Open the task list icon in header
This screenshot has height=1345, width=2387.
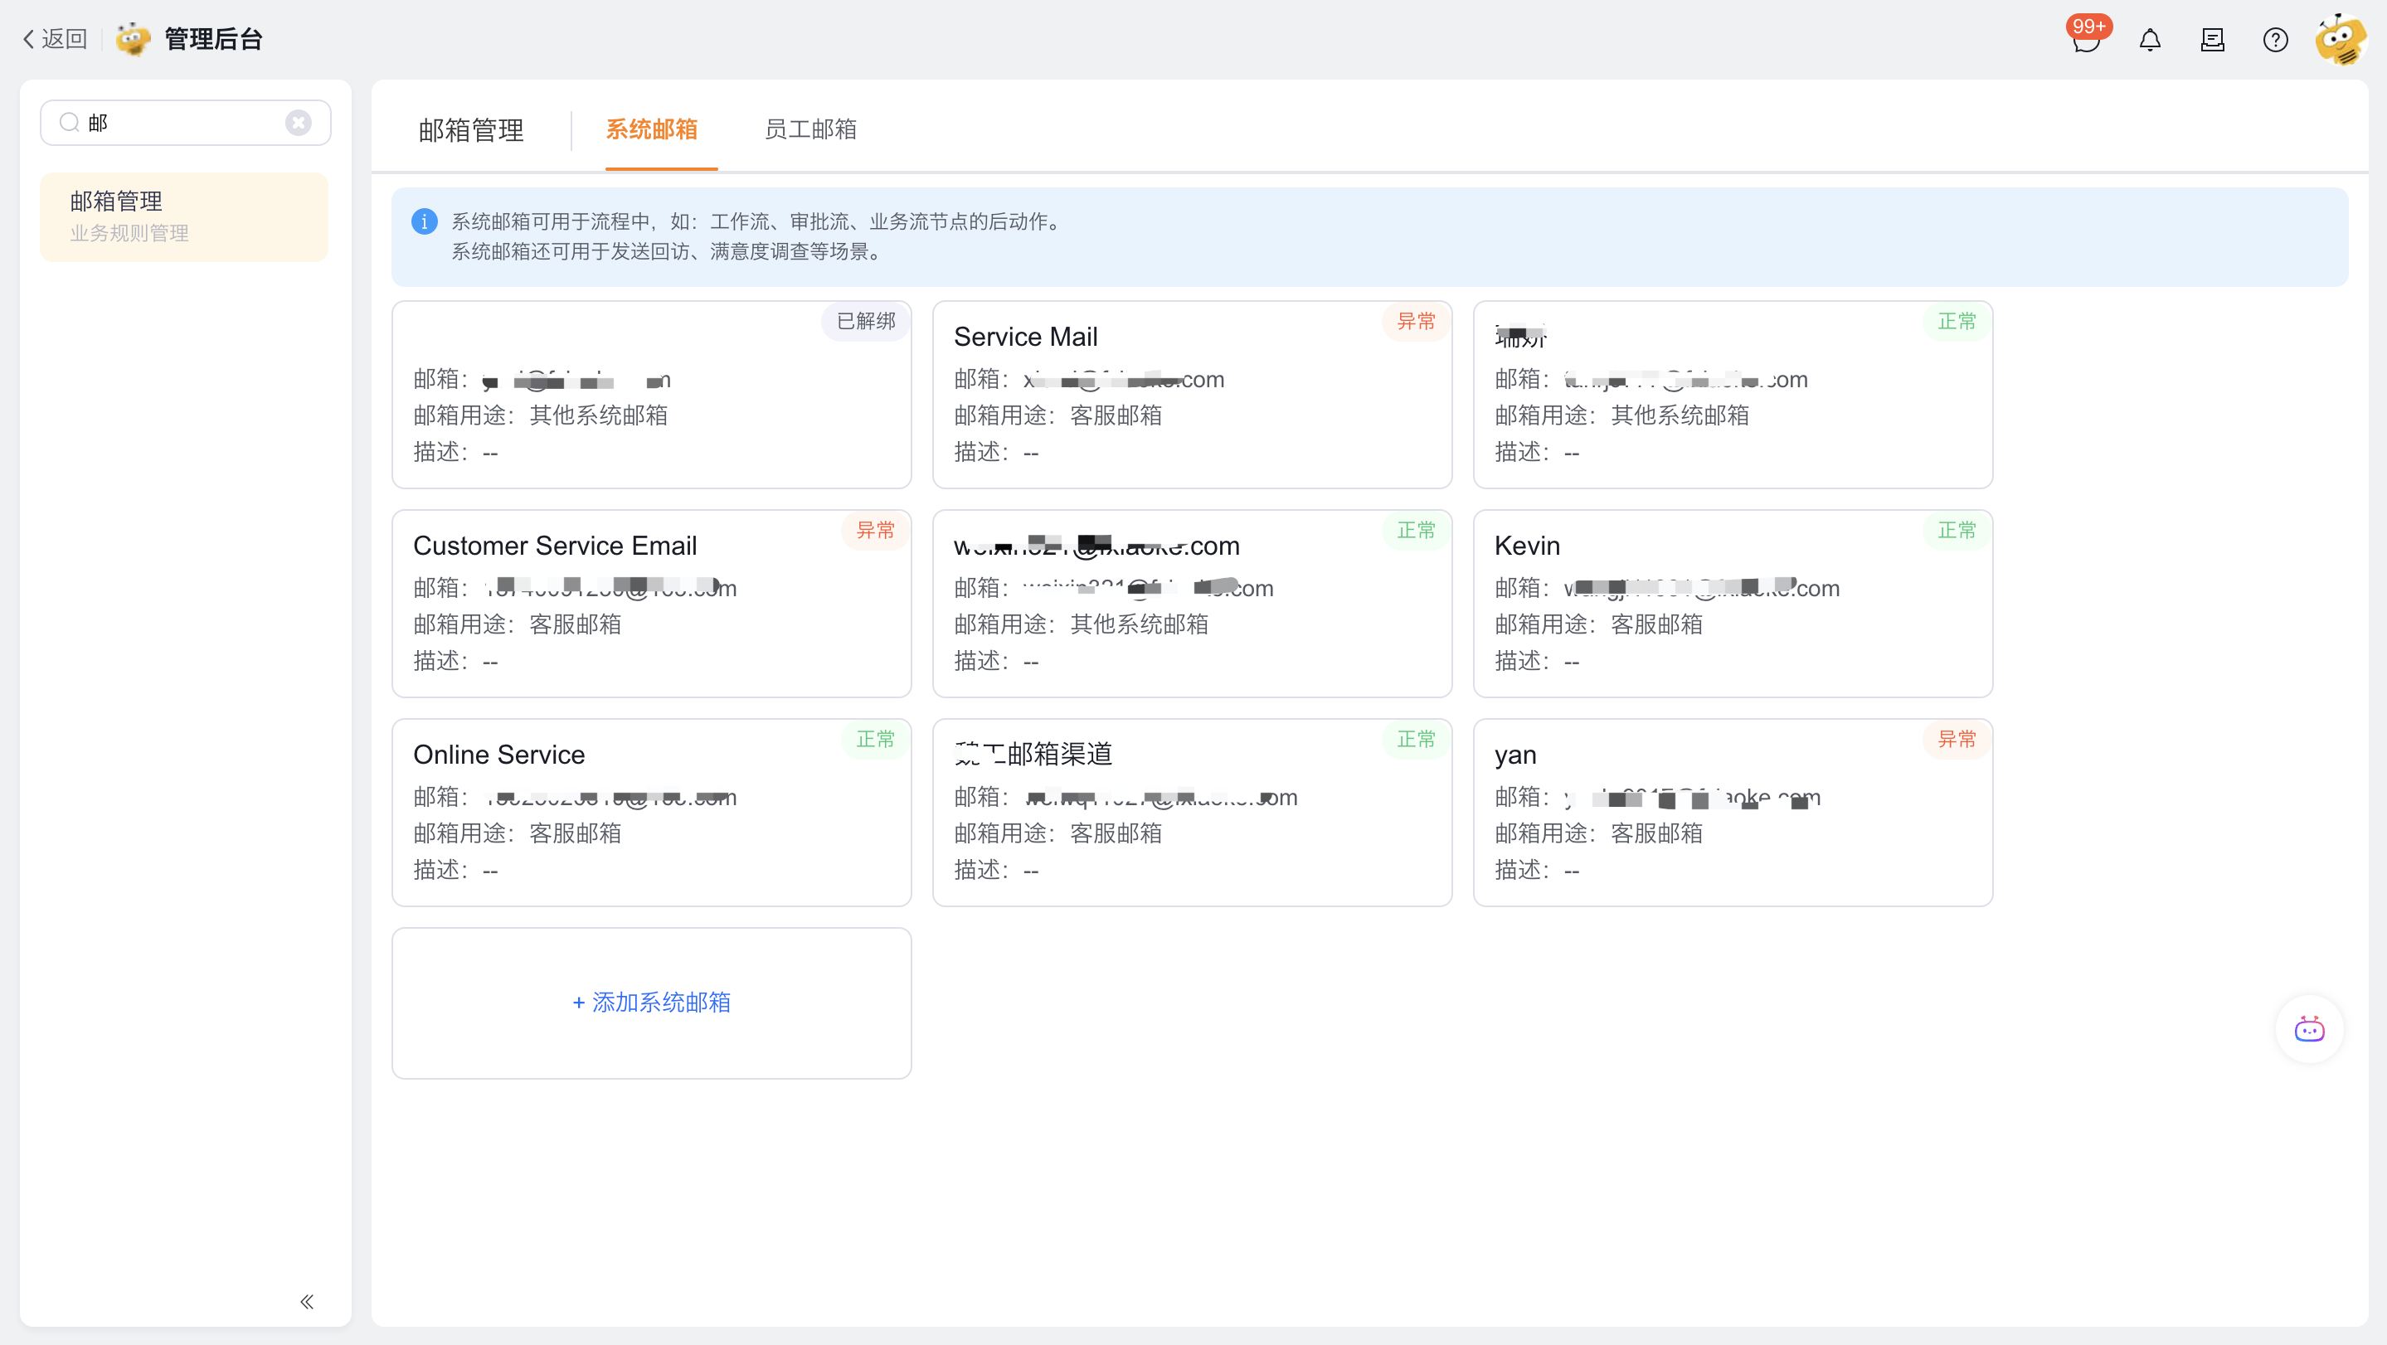(2213, 40)
